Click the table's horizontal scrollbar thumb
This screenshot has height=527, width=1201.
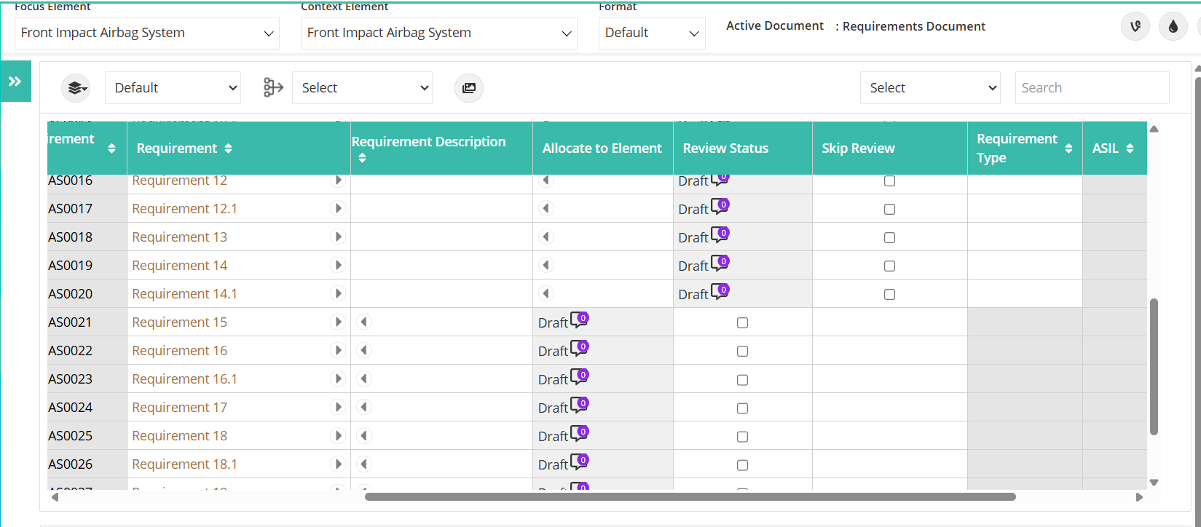690,497
